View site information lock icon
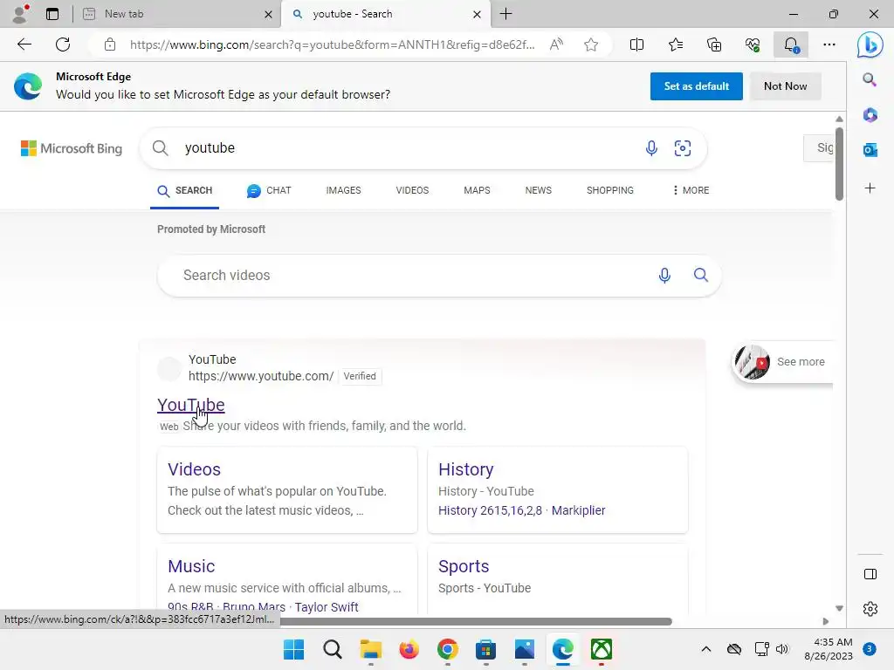Viewport: 894px width, 670px height. [x=110, y=44]
